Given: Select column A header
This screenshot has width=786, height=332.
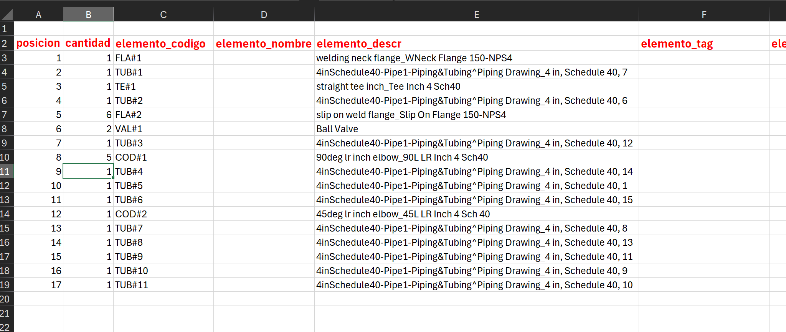Looking at the screenshot, I should pos(38,15).
